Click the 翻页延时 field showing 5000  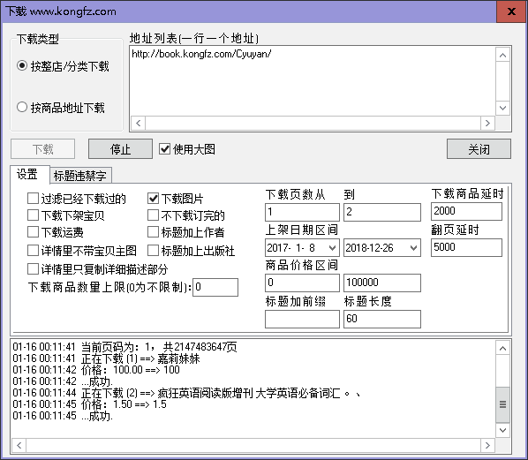pos(466,247)
